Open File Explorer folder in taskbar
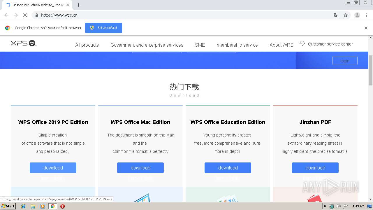This screenshot has width=373, height=210. [33, 206]
